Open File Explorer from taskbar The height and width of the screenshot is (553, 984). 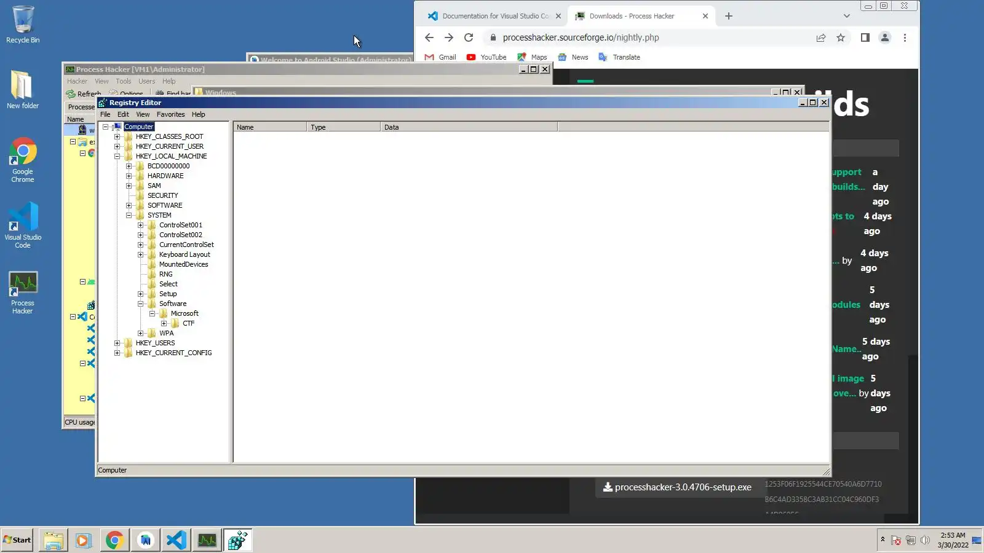pos(54,540)
